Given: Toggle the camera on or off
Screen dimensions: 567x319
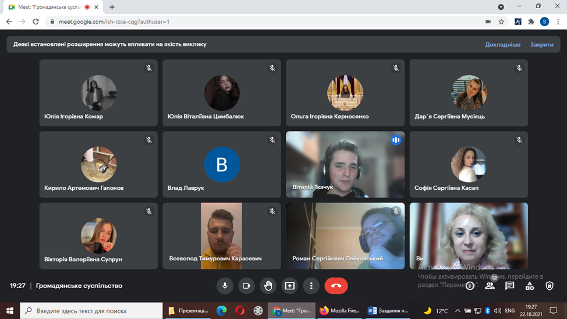Looking at the screenshot, I should click(246, 286).
